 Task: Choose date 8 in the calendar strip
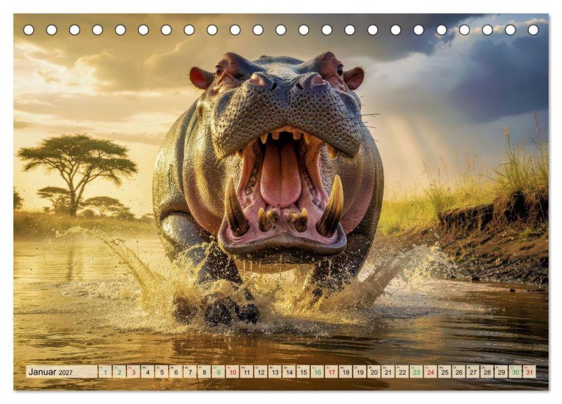coord(204,372)
